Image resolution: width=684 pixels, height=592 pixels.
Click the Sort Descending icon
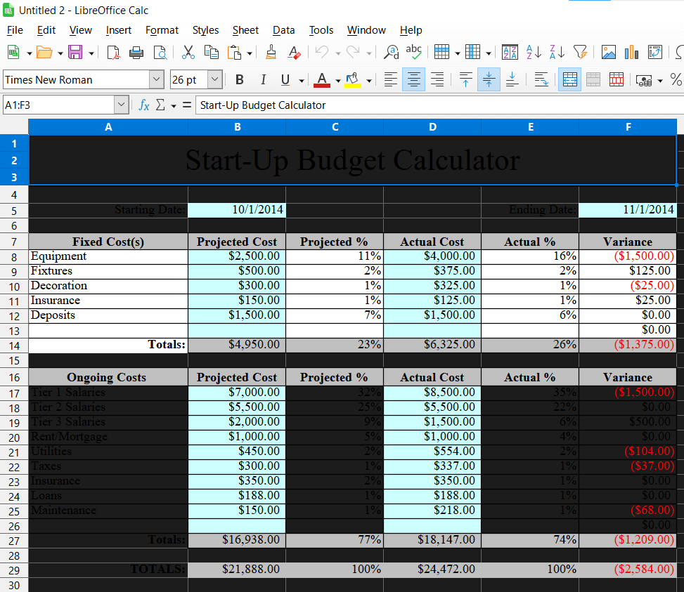(555, 52)
